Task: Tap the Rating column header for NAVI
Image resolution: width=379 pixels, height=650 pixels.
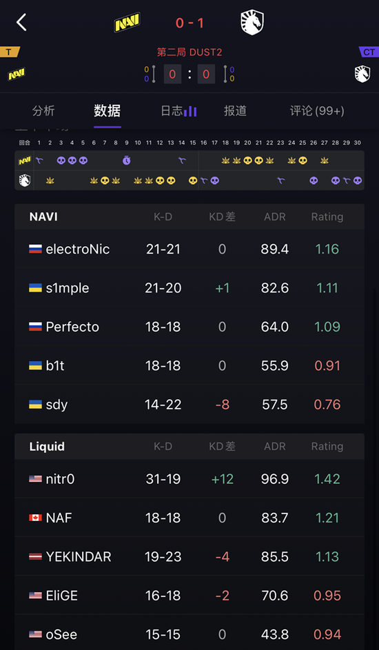Action: coord(327,217)
